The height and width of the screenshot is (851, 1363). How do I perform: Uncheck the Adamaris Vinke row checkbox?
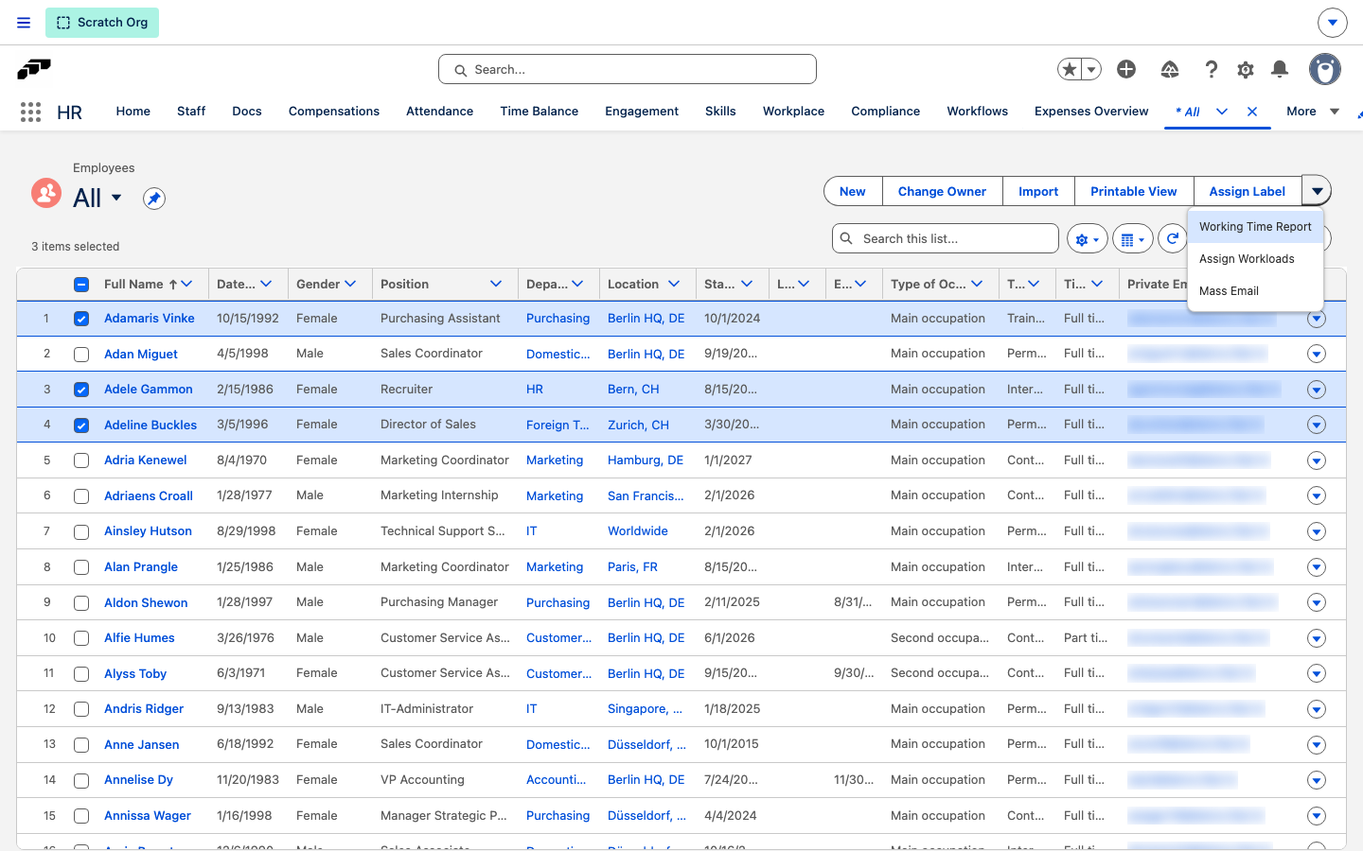click(x=81, y=319)
